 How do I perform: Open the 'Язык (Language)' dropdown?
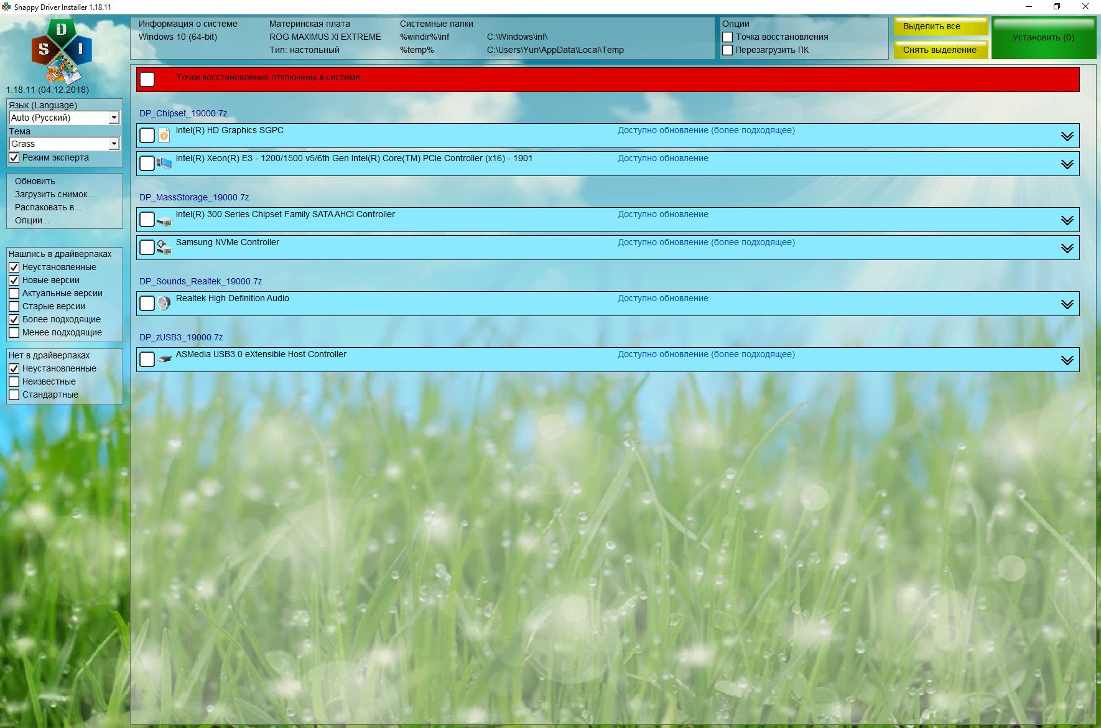[x=114, y=118]
